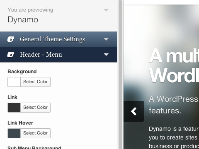Click the preview text 'features.'

[x=165, y=111]
